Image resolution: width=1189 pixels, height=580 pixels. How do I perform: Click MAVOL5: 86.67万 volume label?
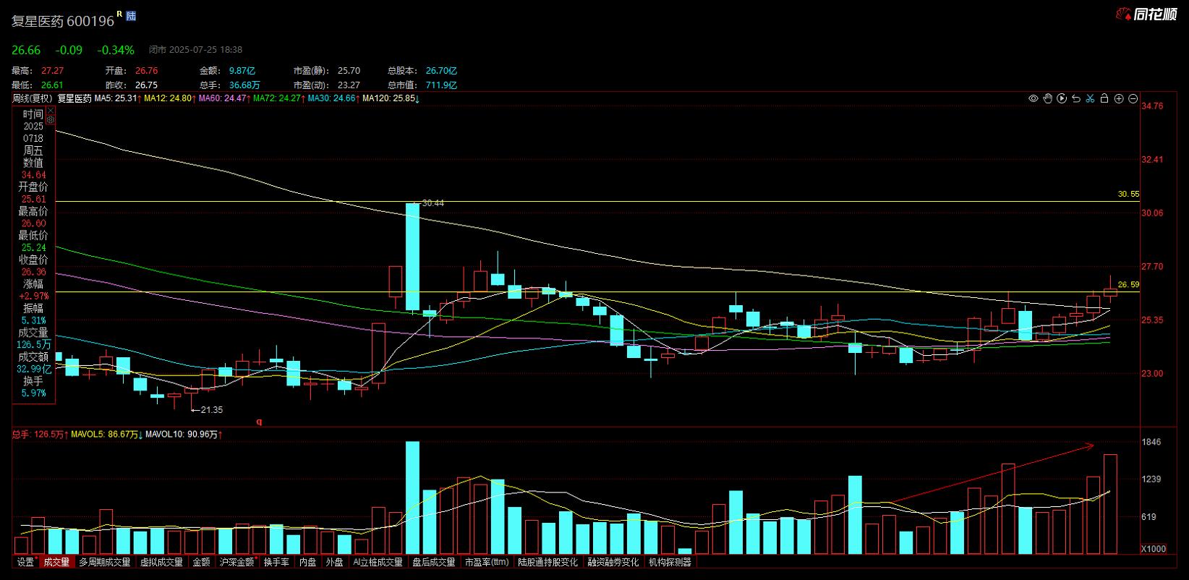click(x=106, y=435)
